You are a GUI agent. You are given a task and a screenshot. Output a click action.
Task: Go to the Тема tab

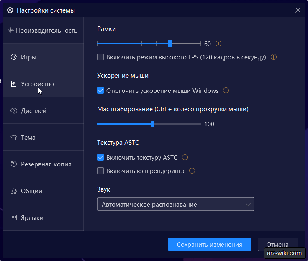[44, 137]
